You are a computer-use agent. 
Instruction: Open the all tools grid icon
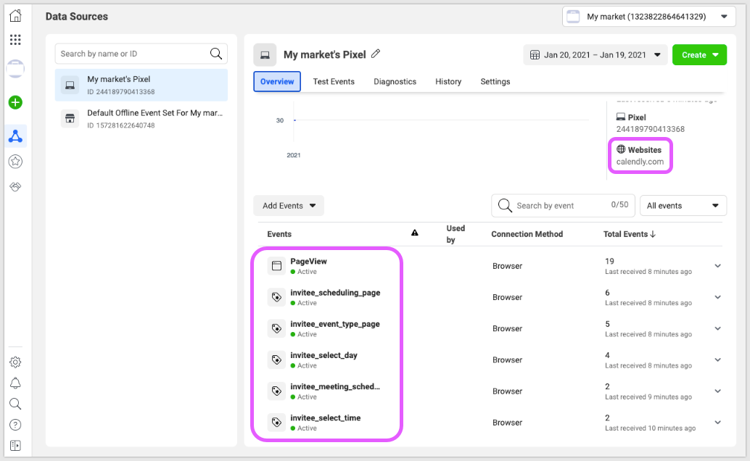15,40
